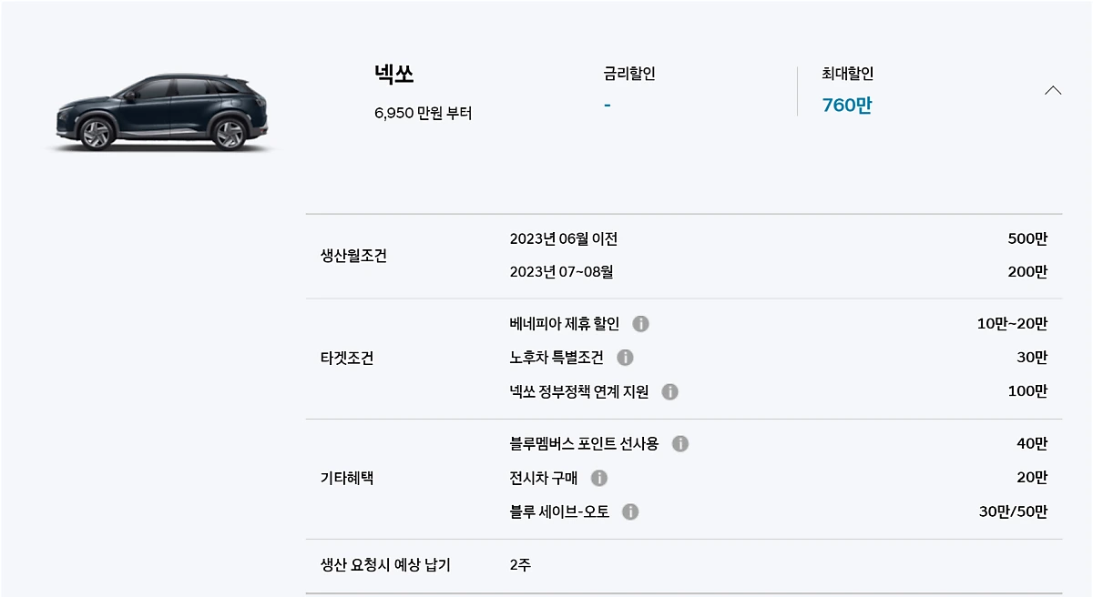Select the 2023년 07~08월 row
1093x597 pixels.
click(x=561, y=272)
